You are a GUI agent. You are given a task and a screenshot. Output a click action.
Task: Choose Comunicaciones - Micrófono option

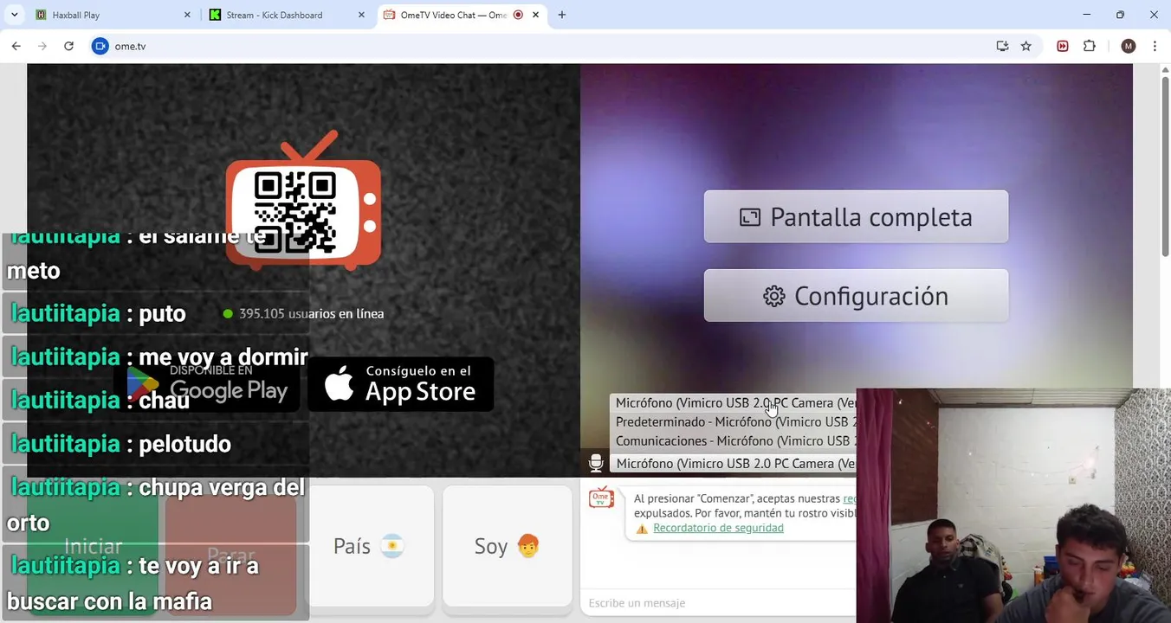coord(734,441)
